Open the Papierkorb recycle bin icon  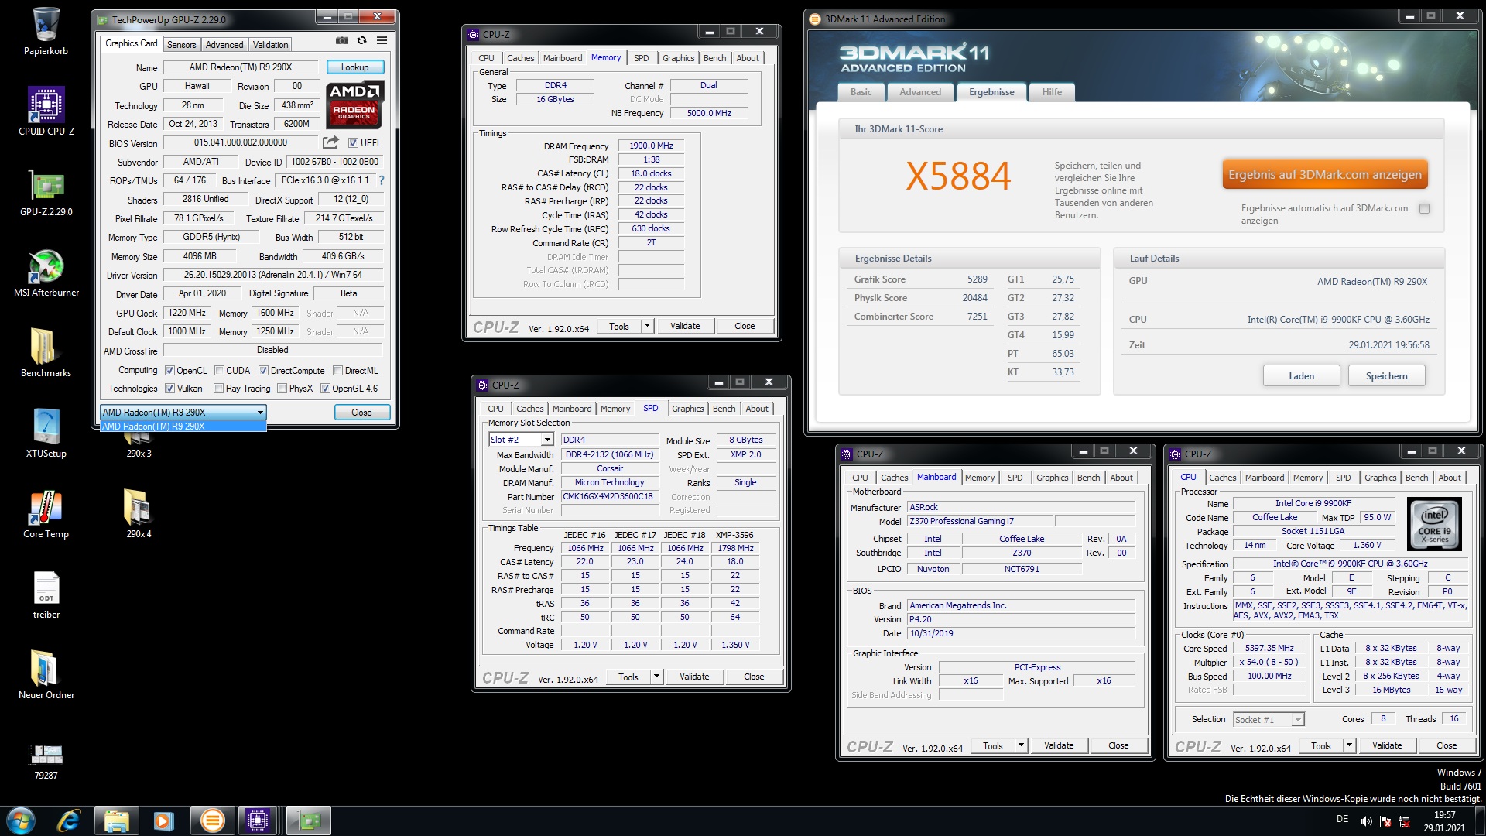pos(46,31)
